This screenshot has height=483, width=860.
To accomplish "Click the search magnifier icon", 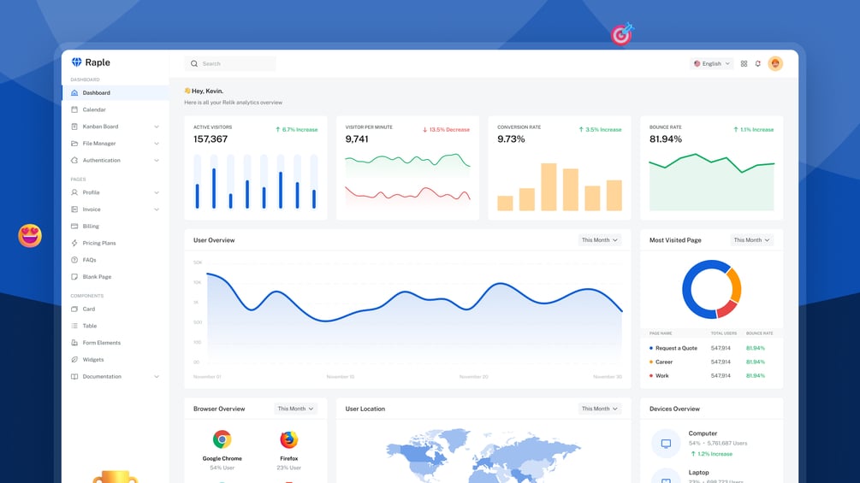I will tap(194, 63).
